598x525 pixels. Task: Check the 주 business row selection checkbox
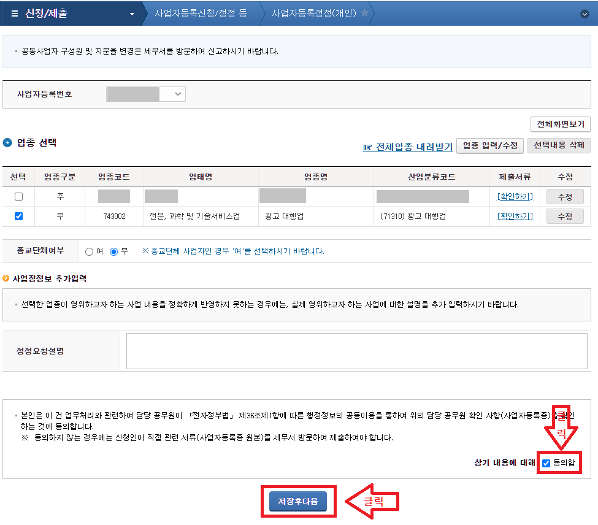tap(18, 196)
